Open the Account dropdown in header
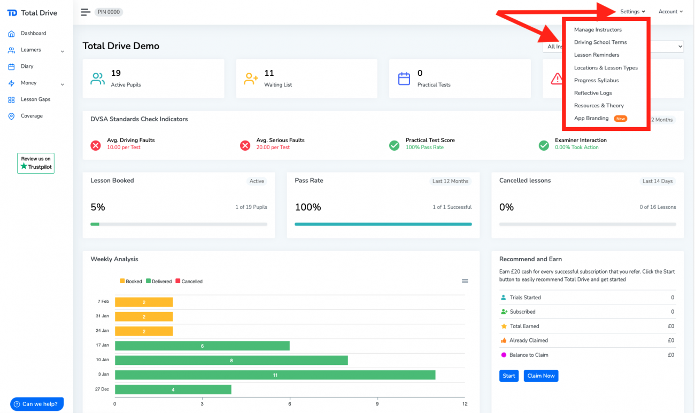The height and width of the screenshot is (413, 695). point(670,12)
